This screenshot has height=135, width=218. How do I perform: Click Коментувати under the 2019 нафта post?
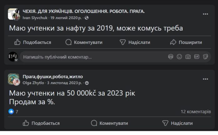(84, 42)
